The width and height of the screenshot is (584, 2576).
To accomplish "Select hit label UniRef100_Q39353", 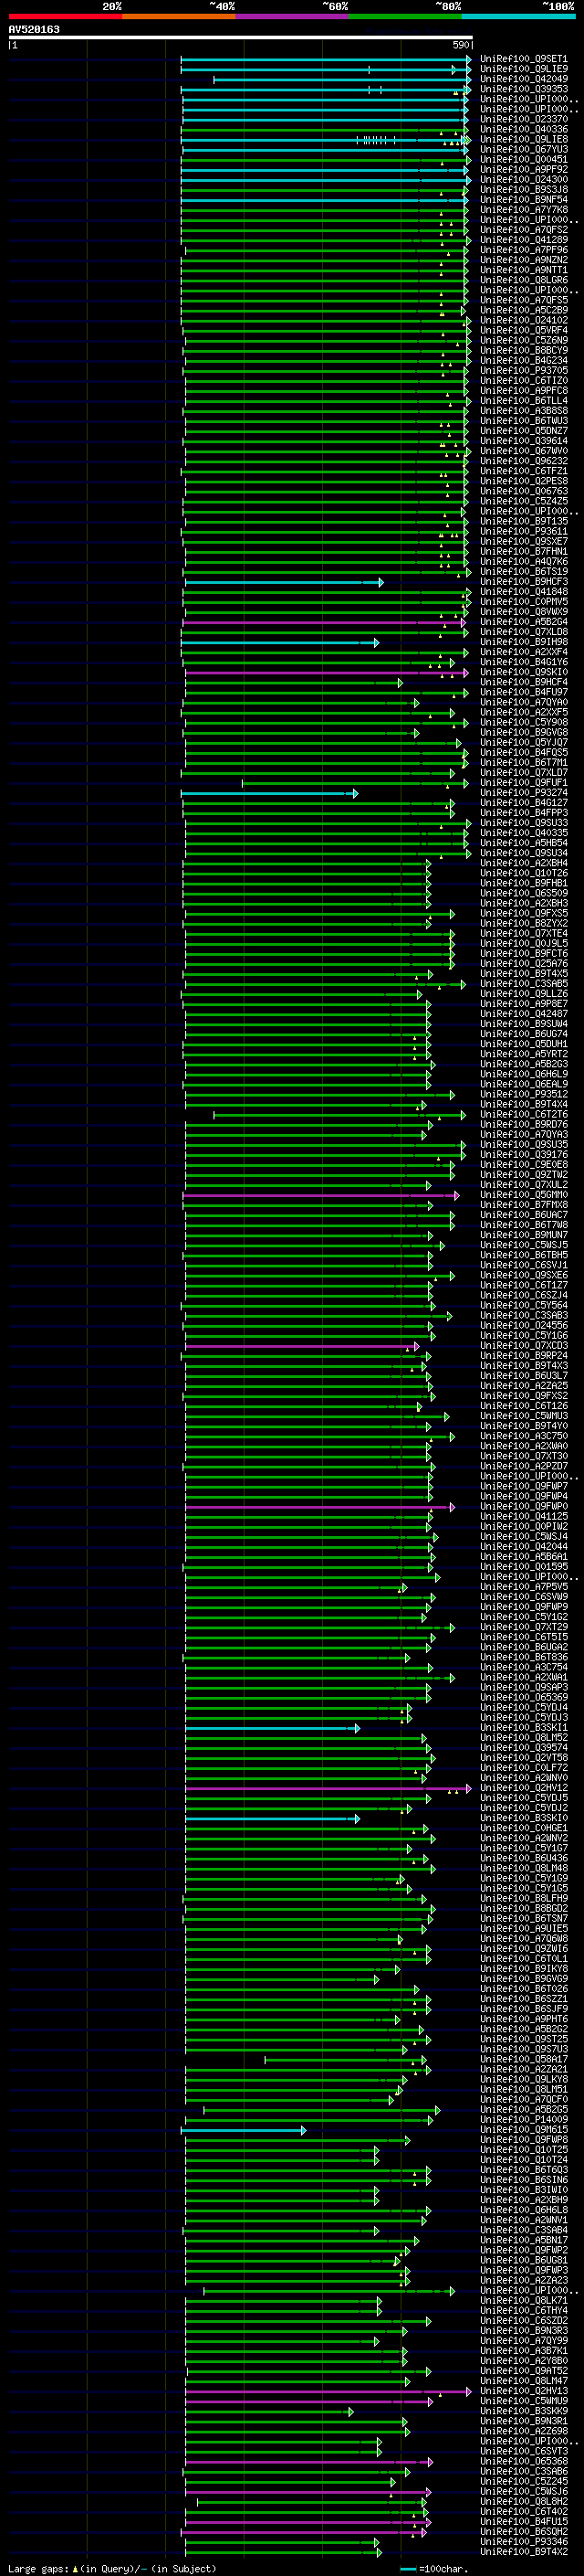I will click(523, 89).
